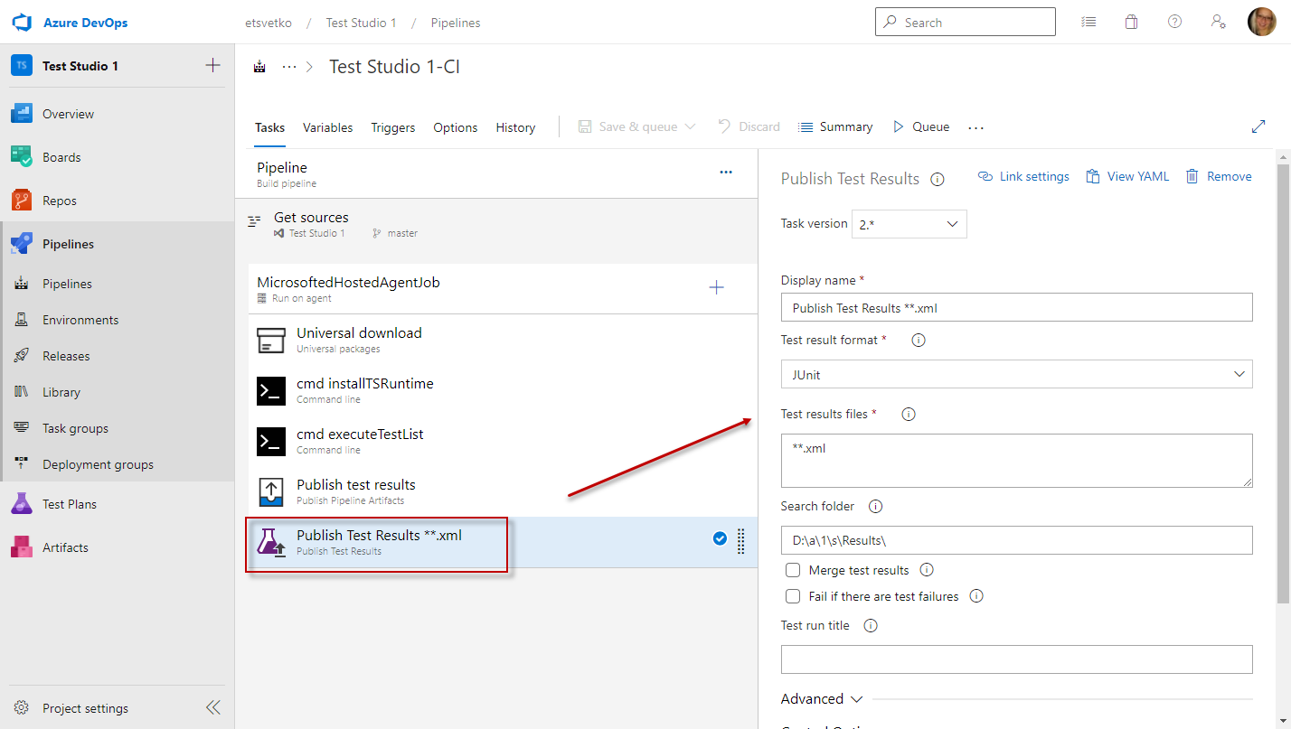Click info icon next to Publish Test Results title
1291x729 pixels.
(938, 179)
